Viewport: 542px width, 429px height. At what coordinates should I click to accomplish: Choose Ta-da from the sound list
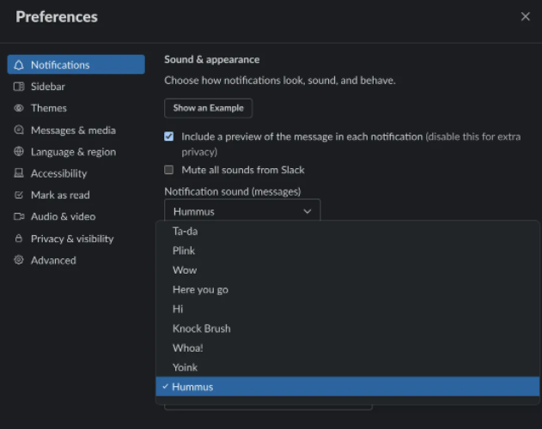pos(185,231)
